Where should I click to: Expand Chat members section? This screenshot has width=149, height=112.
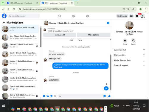(x=129, y=55)
